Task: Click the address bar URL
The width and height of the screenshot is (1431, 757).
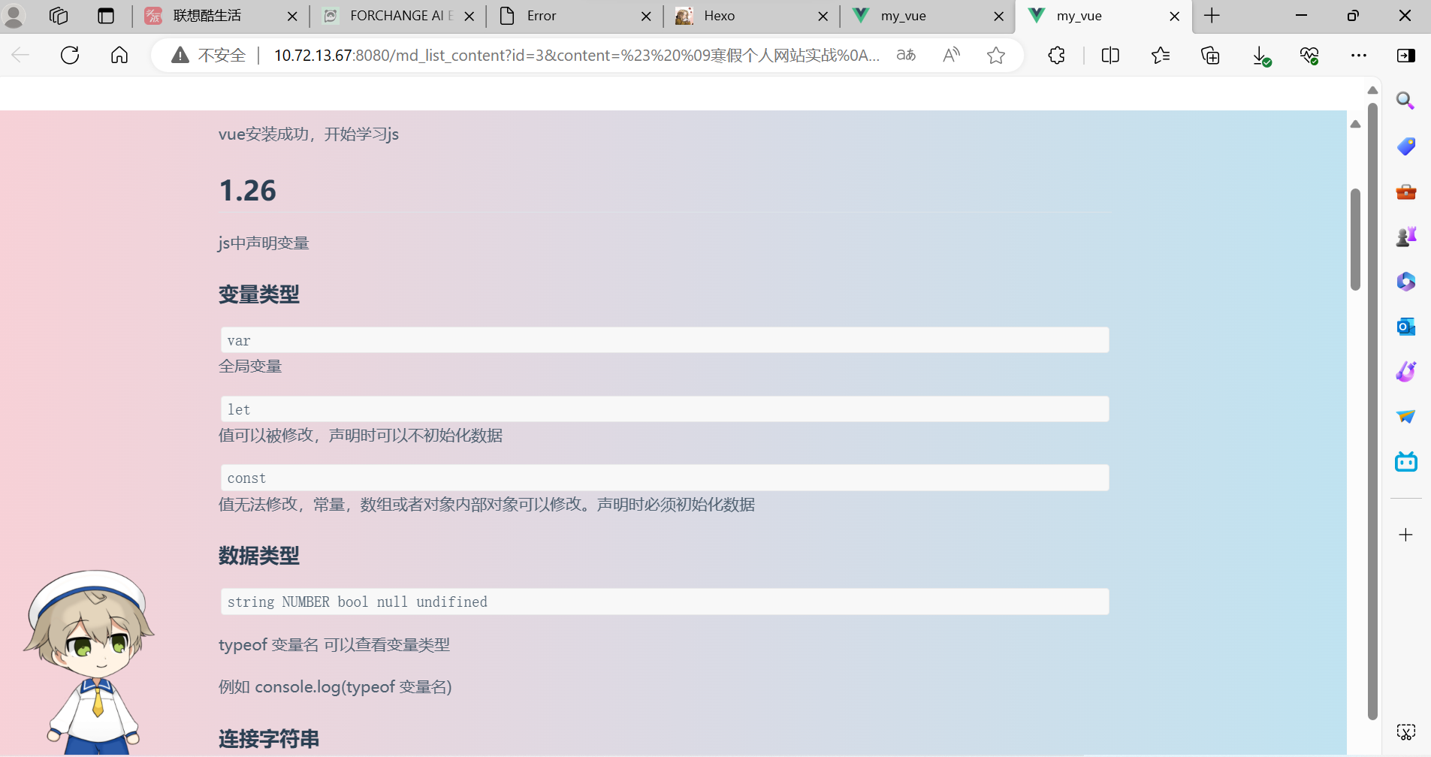Action: click(576, 55)
